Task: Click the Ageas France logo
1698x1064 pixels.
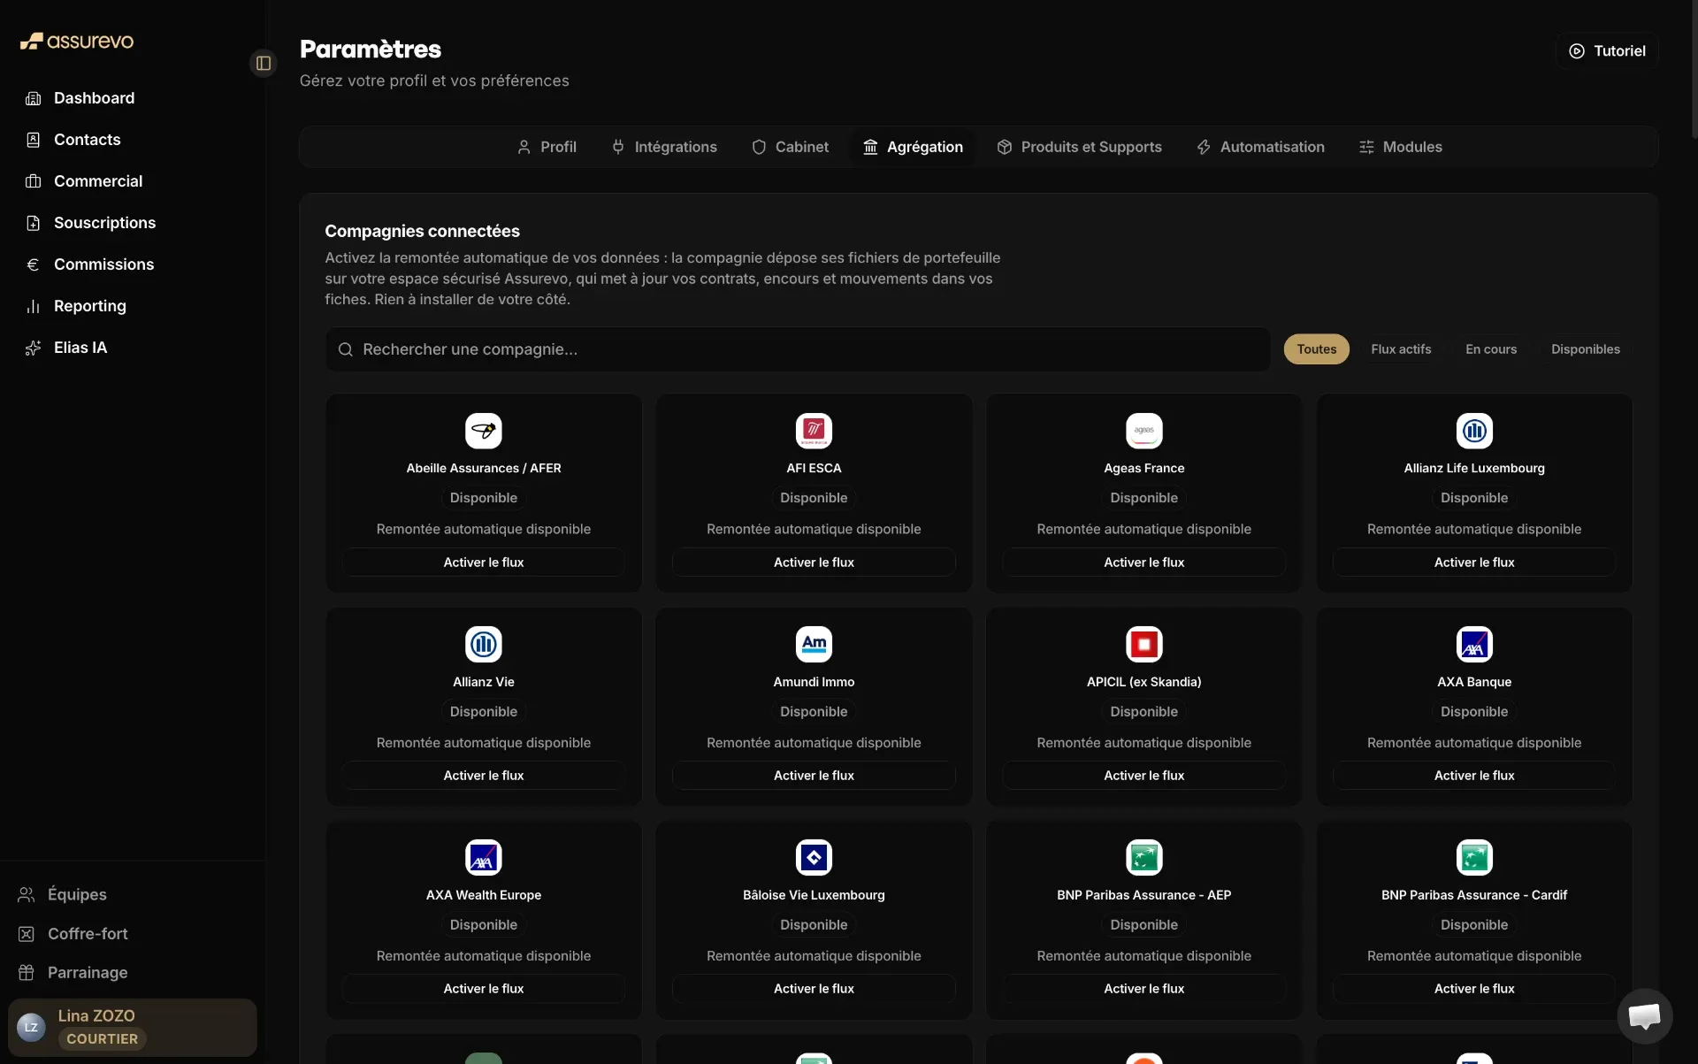Action: point(1143,431)
